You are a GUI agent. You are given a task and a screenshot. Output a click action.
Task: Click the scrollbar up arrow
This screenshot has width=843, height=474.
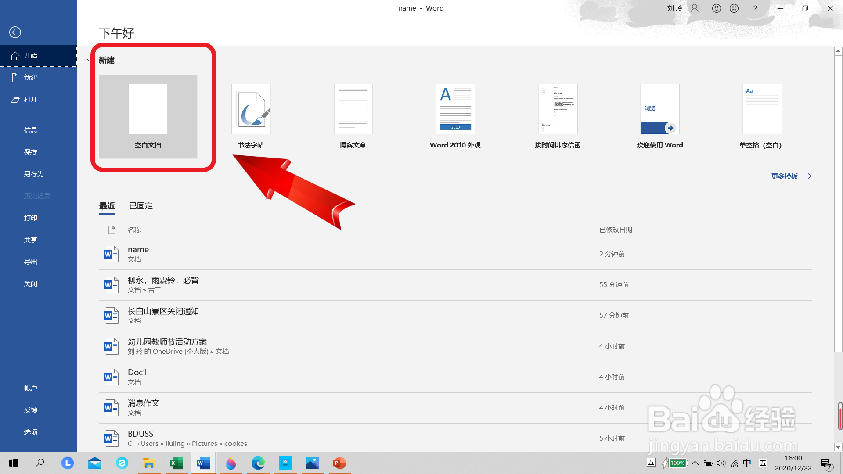838,51
